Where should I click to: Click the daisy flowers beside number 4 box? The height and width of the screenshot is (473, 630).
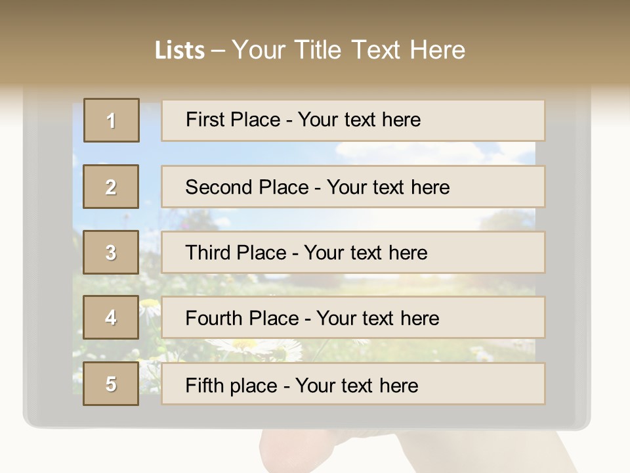tap(150, 309)
